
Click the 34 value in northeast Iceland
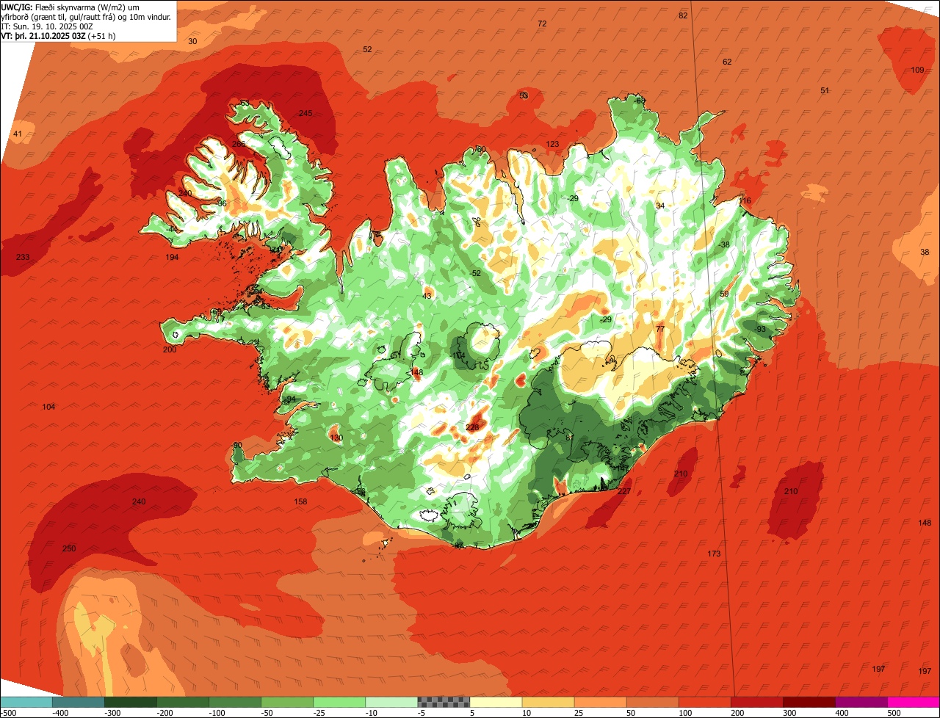coord(660,206)
